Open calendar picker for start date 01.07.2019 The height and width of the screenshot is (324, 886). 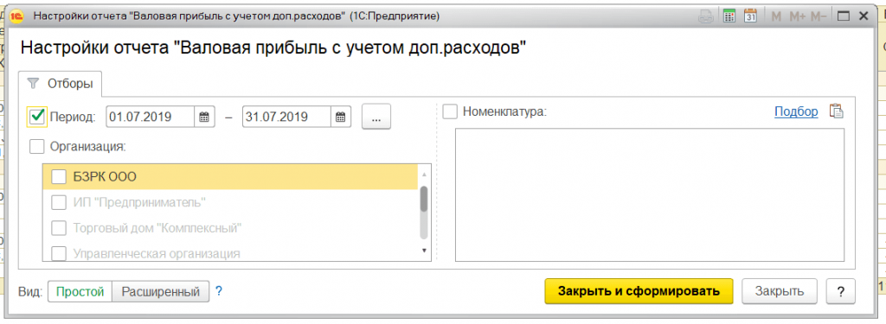pyautogui.click(x=205, y=118)
